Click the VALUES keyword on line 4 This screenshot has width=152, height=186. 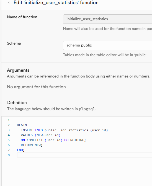[x=27, y=135]
